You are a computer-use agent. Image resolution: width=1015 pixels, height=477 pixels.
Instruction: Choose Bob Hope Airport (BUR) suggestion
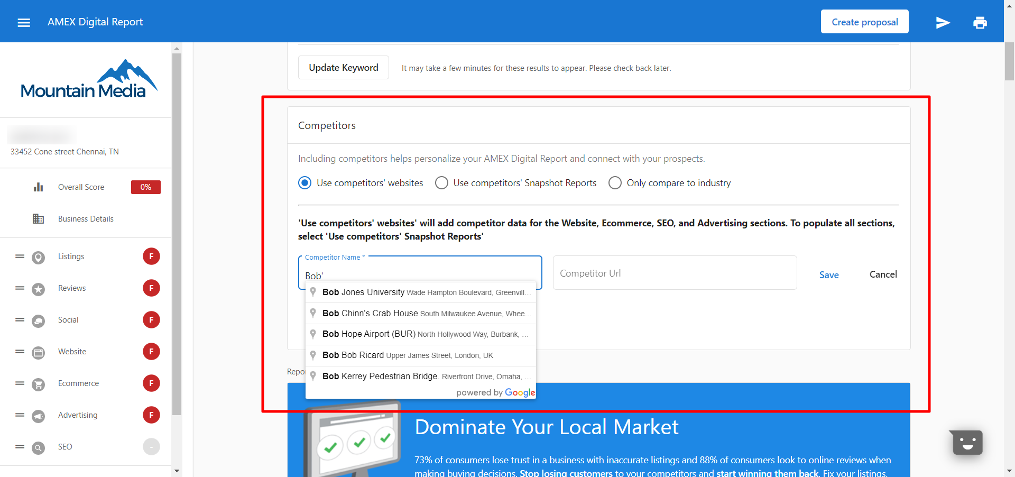[x=421, y=334]
